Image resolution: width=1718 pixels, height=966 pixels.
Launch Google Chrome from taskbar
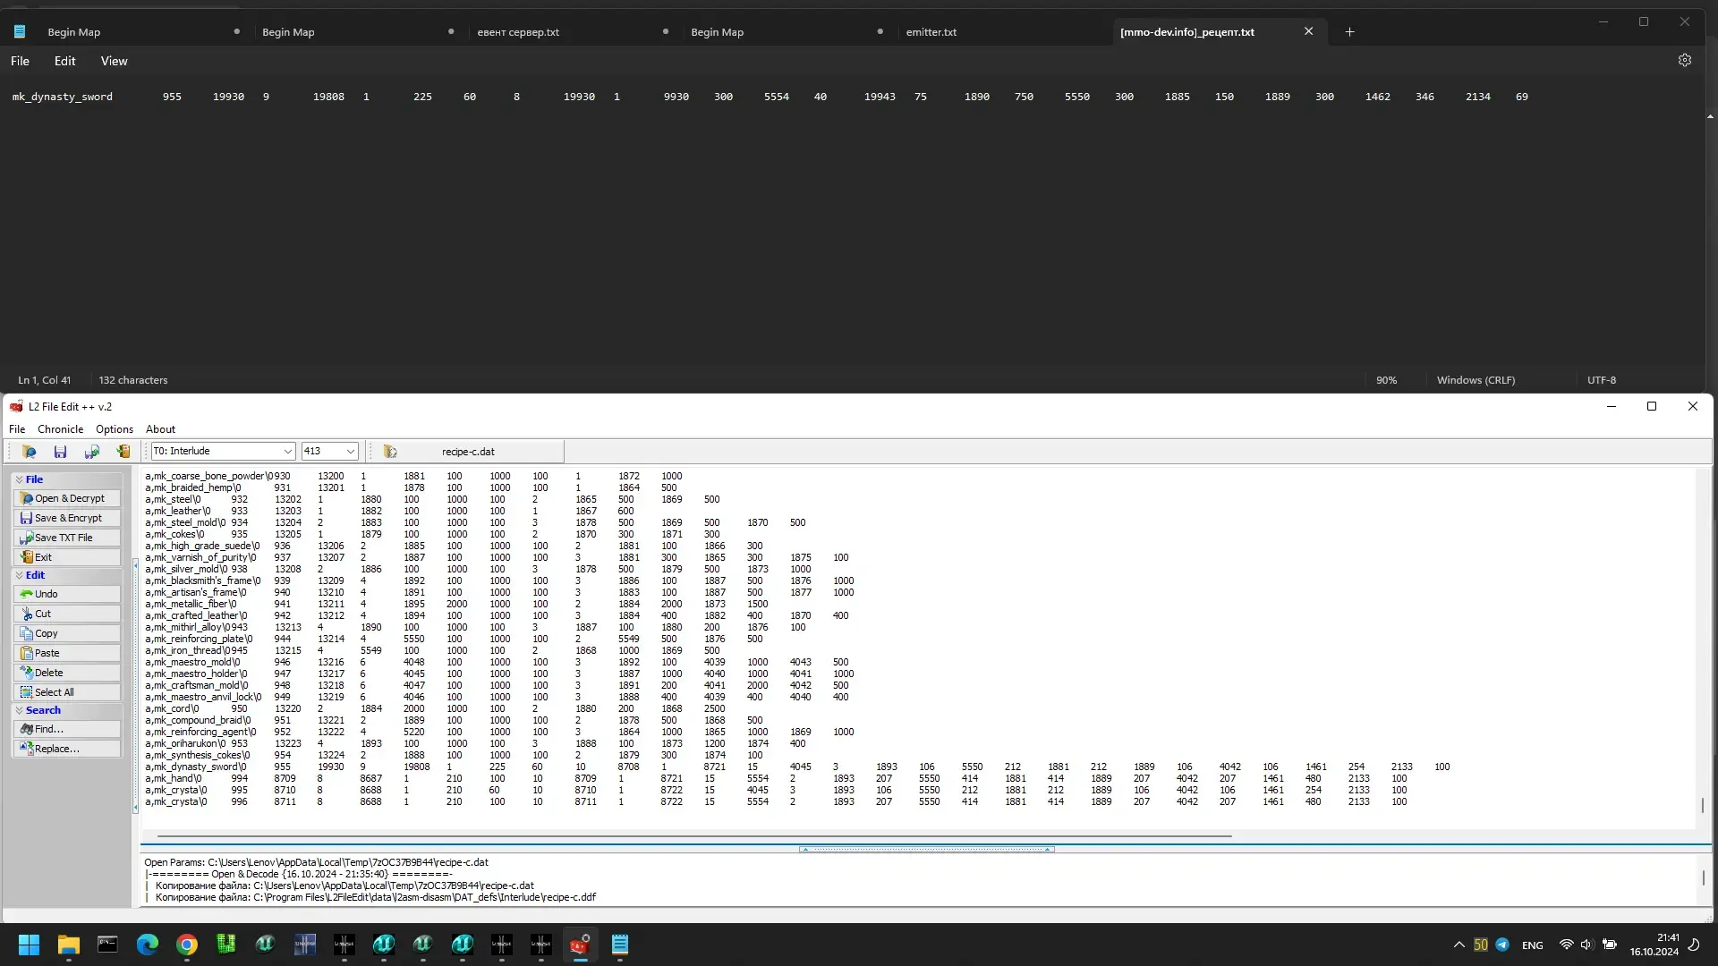(186, 945)
